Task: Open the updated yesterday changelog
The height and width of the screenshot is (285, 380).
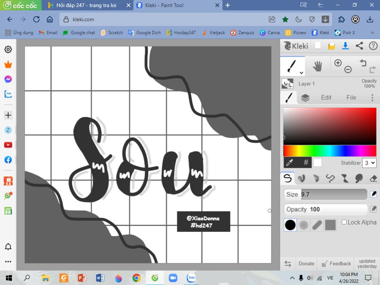Action: coord(367,264)
